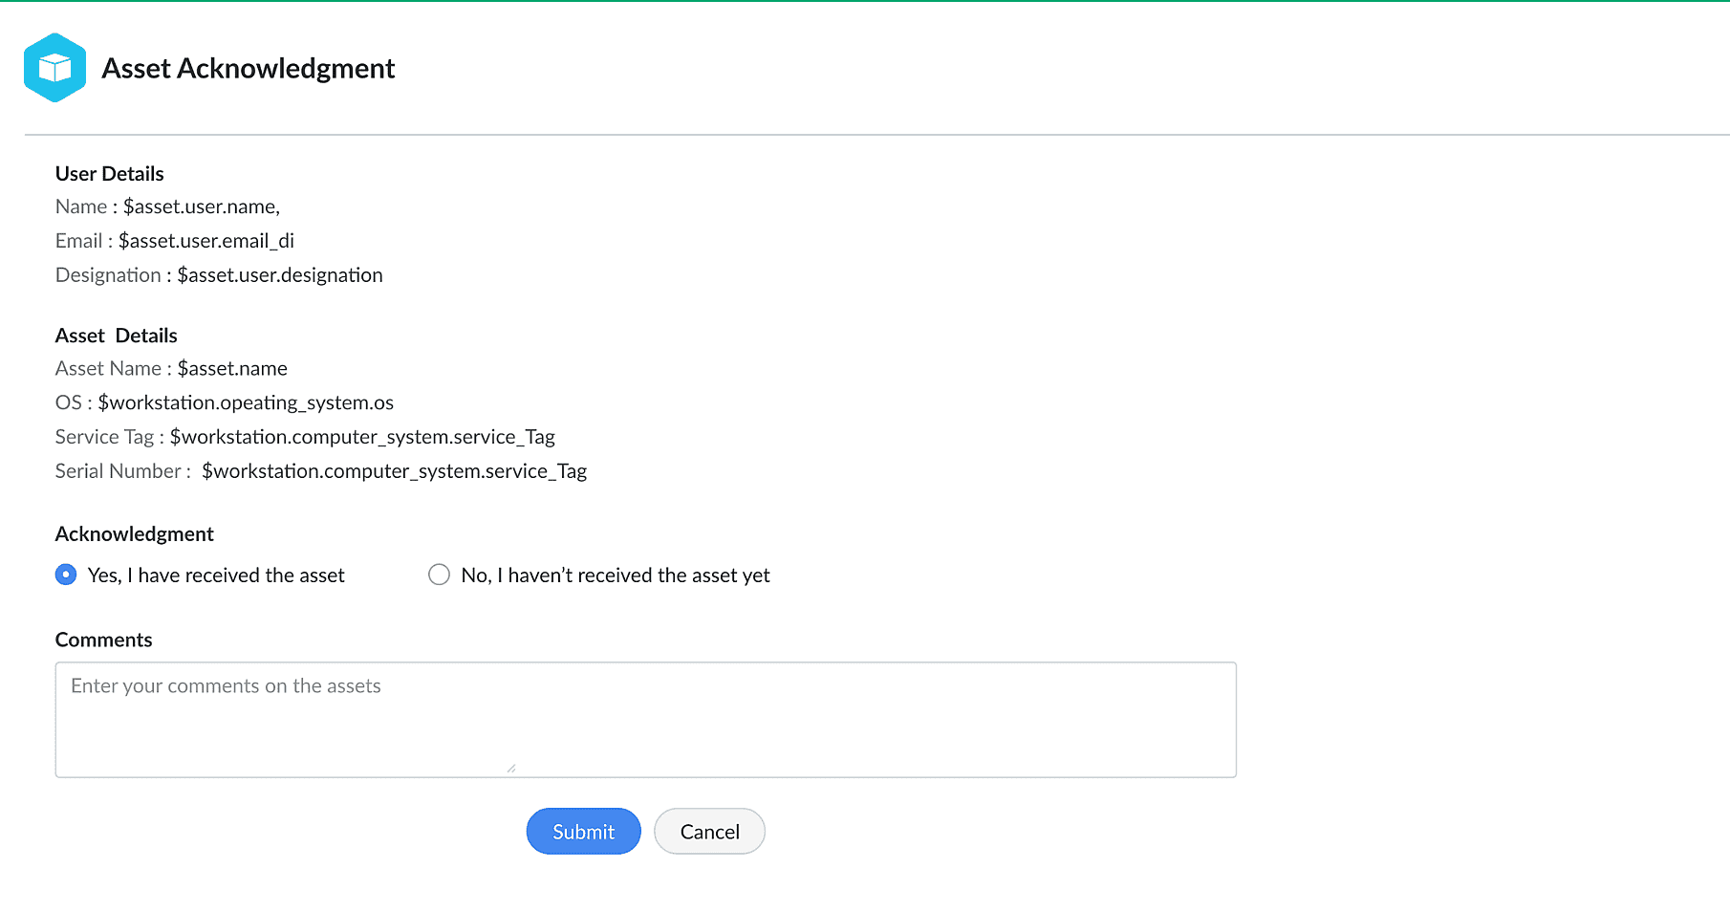Click the $asset.user.name placeholder value
This screenshot has height=912, width=1730.
pos(201,206)
